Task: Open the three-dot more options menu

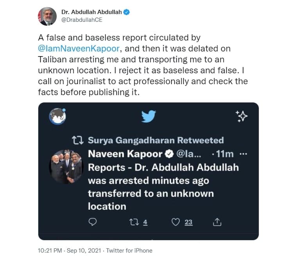Action: [243, 154]
